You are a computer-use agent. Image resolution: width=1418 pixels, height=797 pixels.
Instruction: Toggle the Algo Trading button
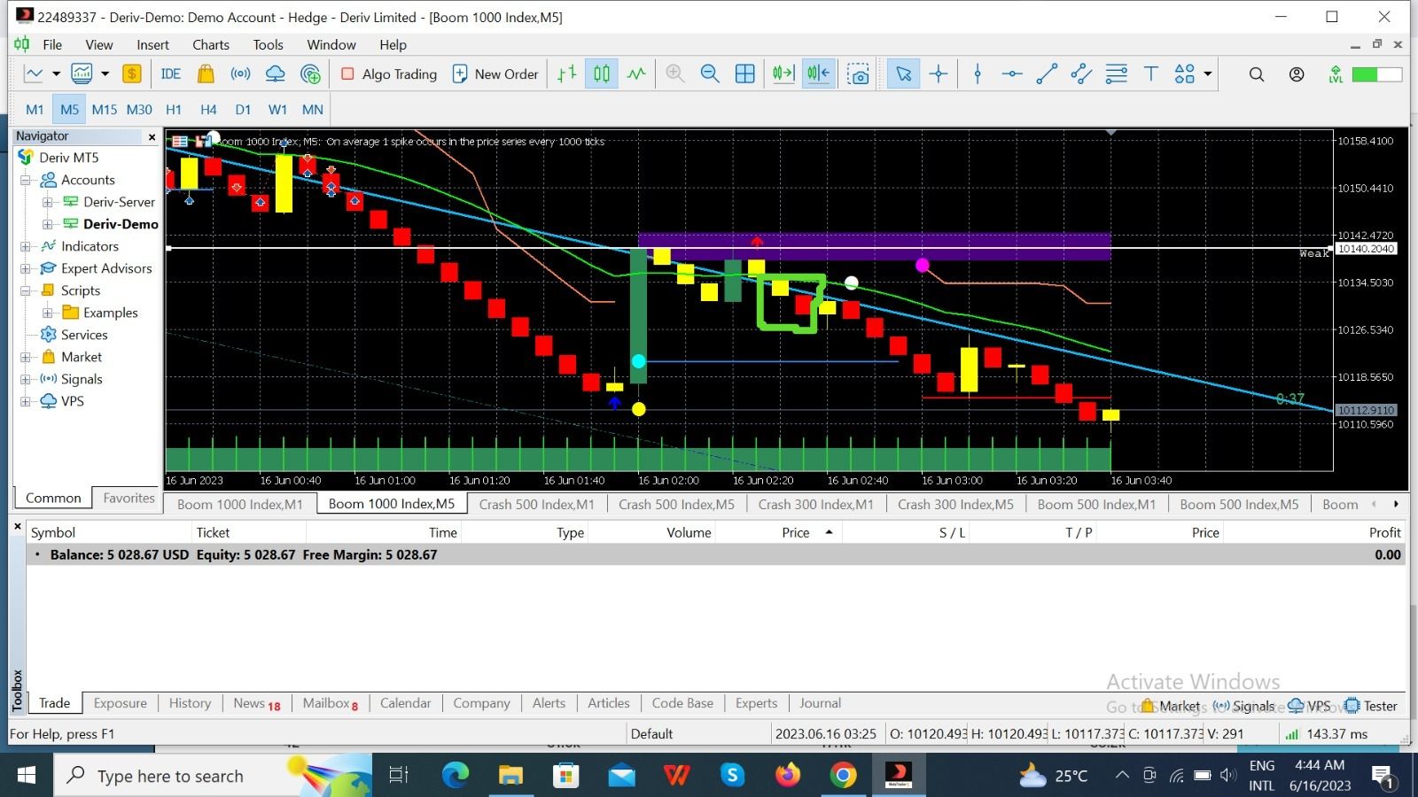[389, 74]
